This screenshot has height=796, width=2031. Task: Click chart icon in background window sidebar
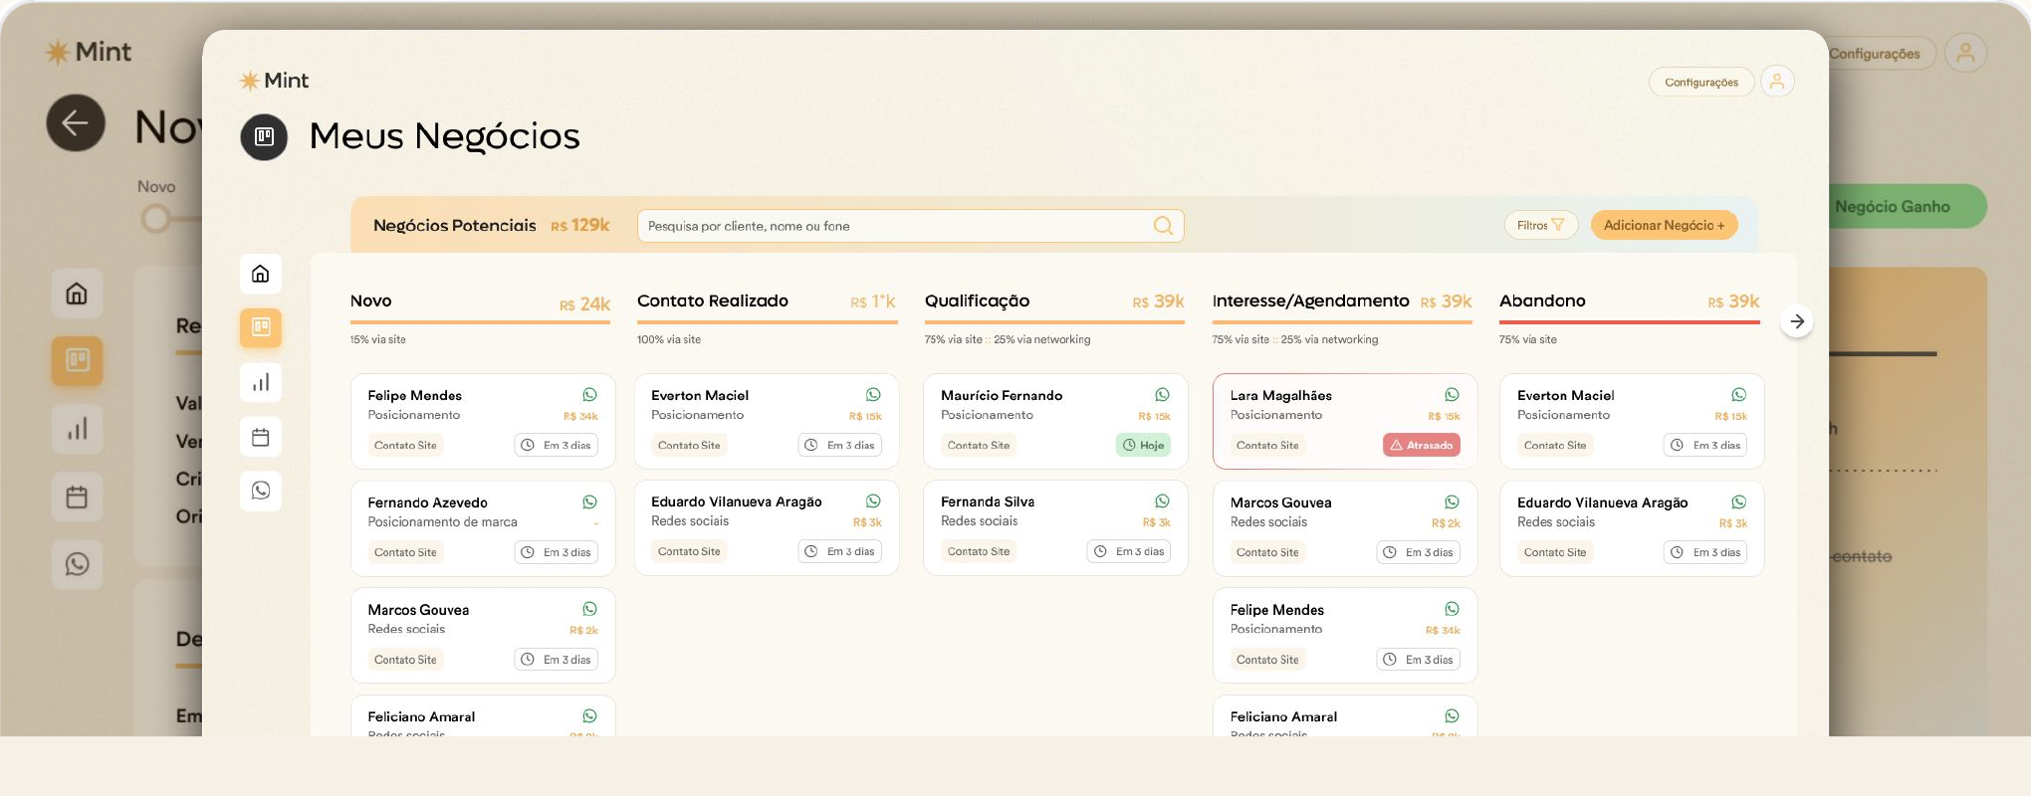click(x=77, y=429)
